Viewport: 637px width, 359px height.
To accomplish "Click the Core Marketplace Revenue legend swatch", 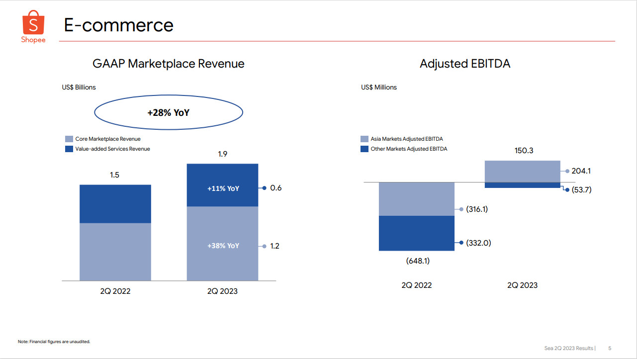I will [x=69, y=139].
